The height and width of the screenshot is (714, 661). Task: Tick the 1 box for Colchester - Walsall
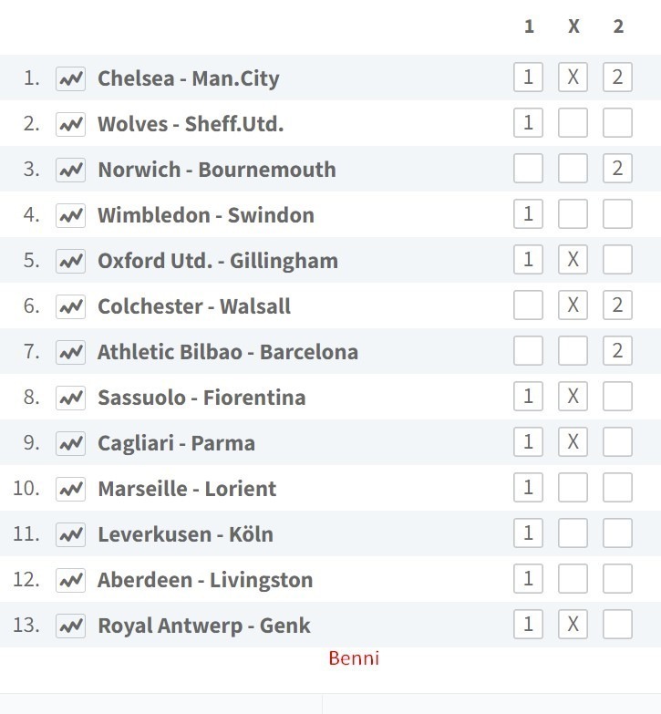tap(528, 305)
